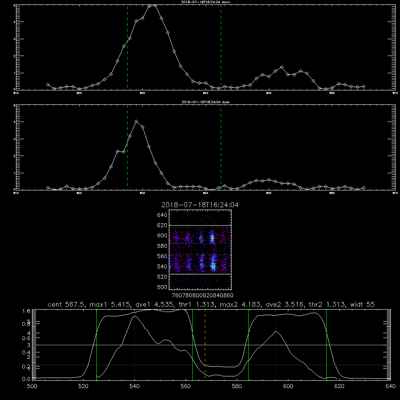
Task: Click the '0.6' label on the bottom plot y-axis
Action: click(x=26, y=338)
